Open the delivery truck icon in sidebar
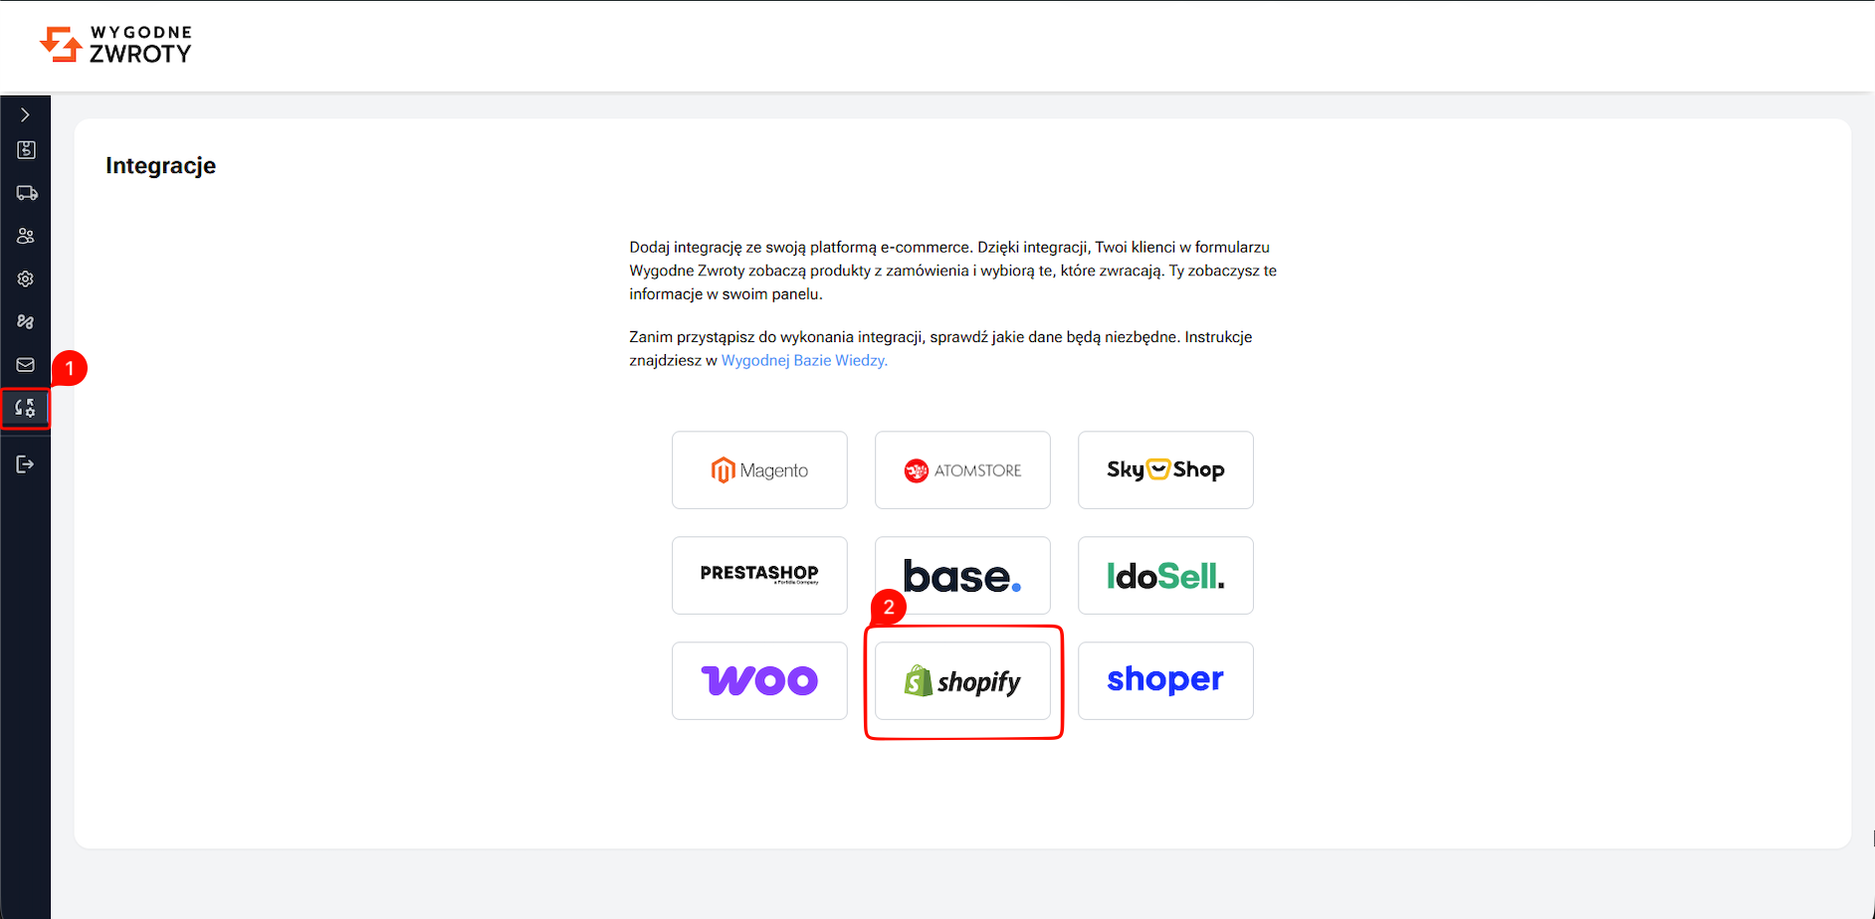The width and height of the screenshot is (1875, 919). (x=26, y=193)
